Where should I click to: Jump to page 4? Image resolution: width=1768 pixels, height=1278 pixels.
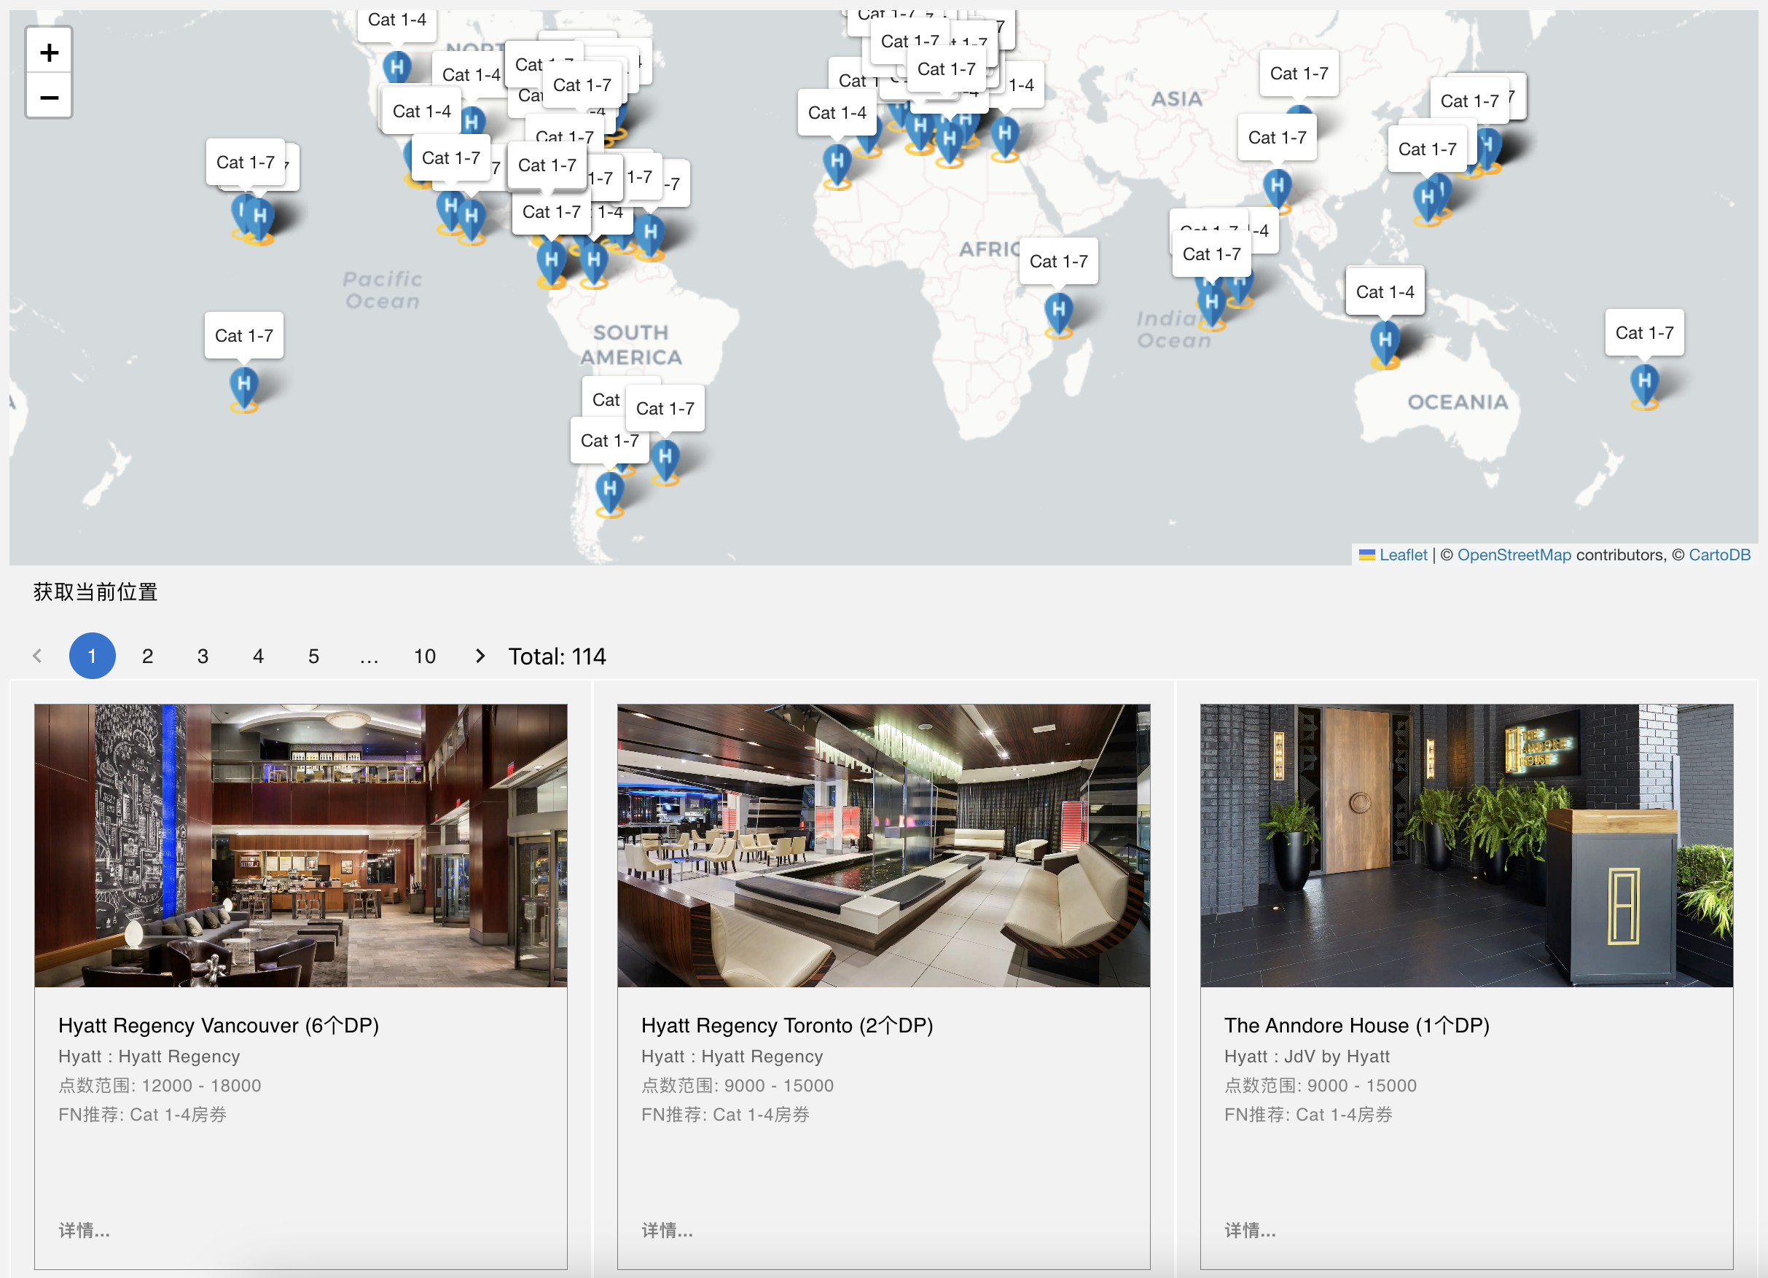coord(258,655)
